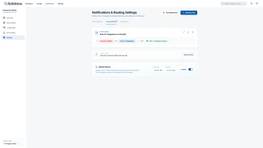Click the Quiet Hours heading
263x148 pixels.
[x=104, y=67]
